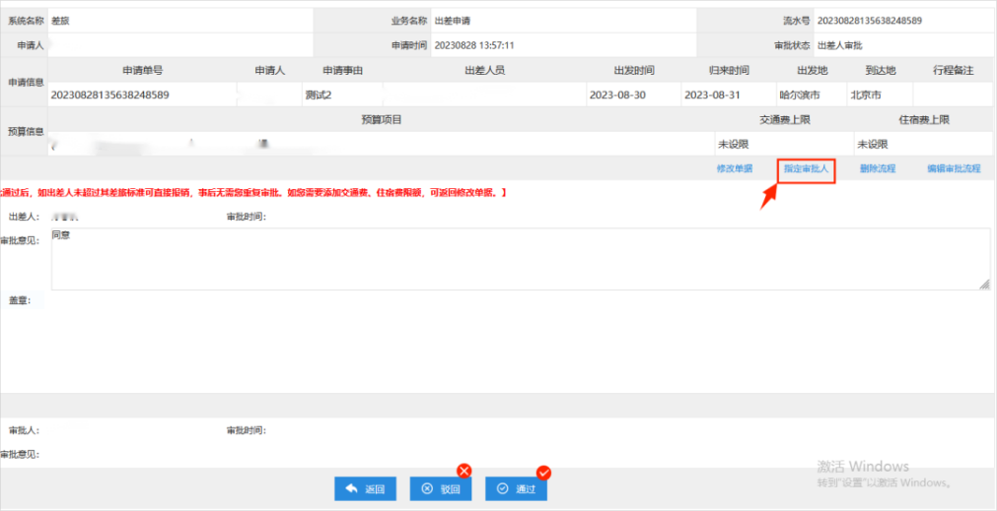Click the 未设限 value under 交通费上限
The width and height of the screenshot is (997, 511).
[x=736, y=144]
